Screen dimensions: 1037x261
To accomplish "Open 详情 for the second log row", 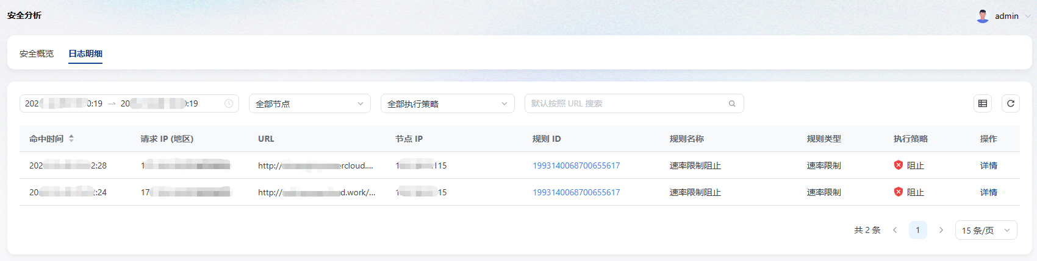I will click(x=988, y=192).
